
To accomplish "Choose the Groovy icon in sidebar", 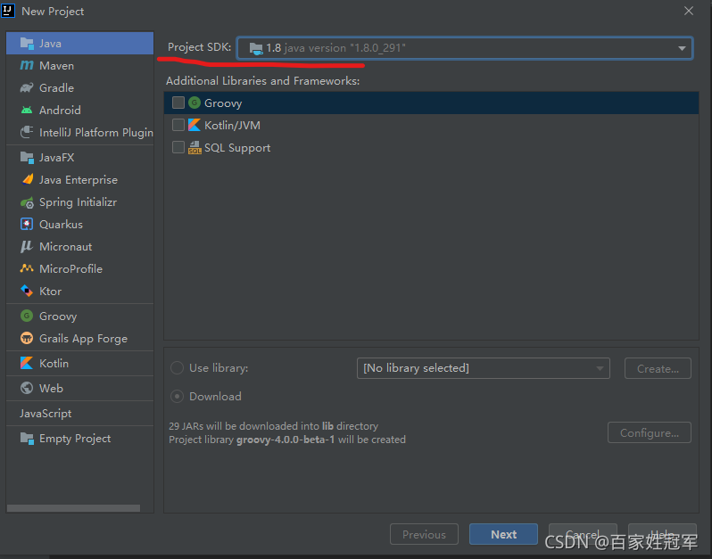I will click(x=27, y=316).
